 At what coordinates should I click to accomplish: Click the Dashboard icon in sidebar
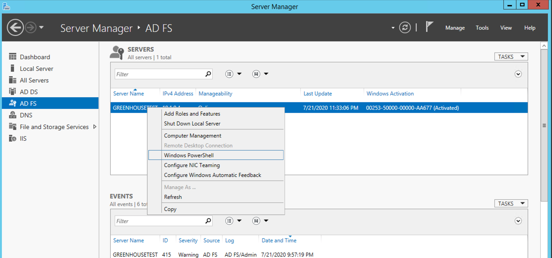(x=13, y=57)
